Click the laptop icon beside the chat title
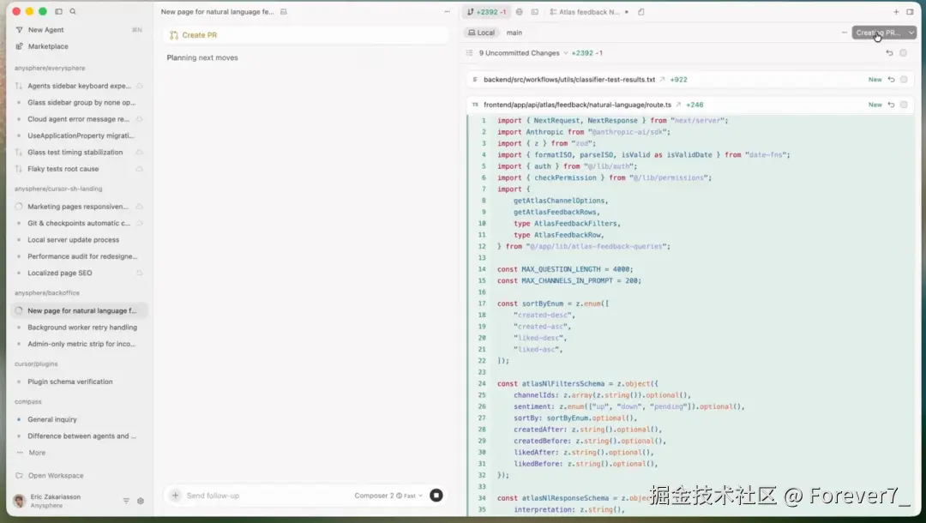926x523 pixels. [284, 12]
